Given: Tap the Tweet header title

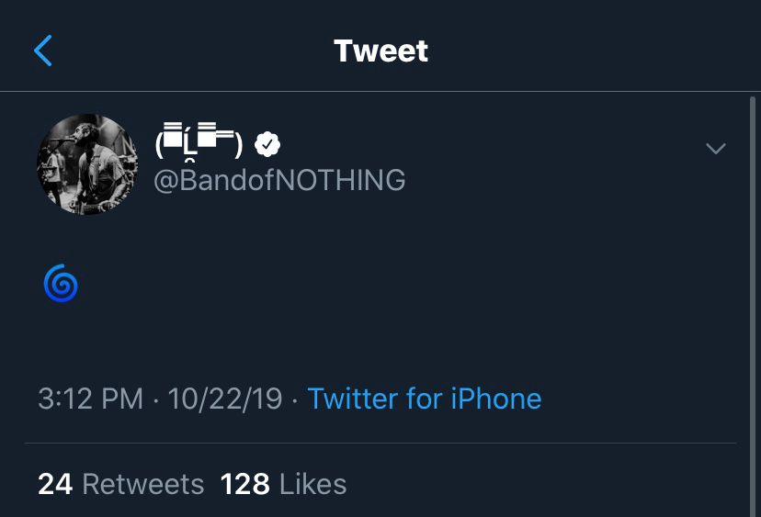Looking at the screenshot, I should pyautogui.click(x=380, y=51).
